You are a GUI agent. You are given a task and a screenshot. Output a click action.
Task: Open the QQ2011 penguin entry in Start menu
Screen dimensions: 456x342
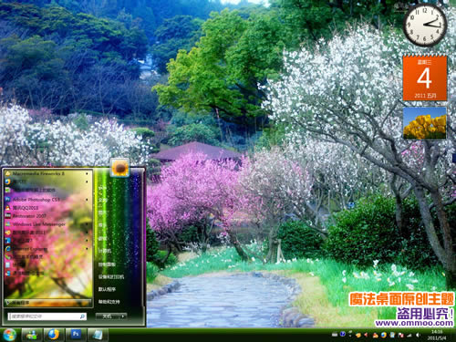(x=47, y=208)
